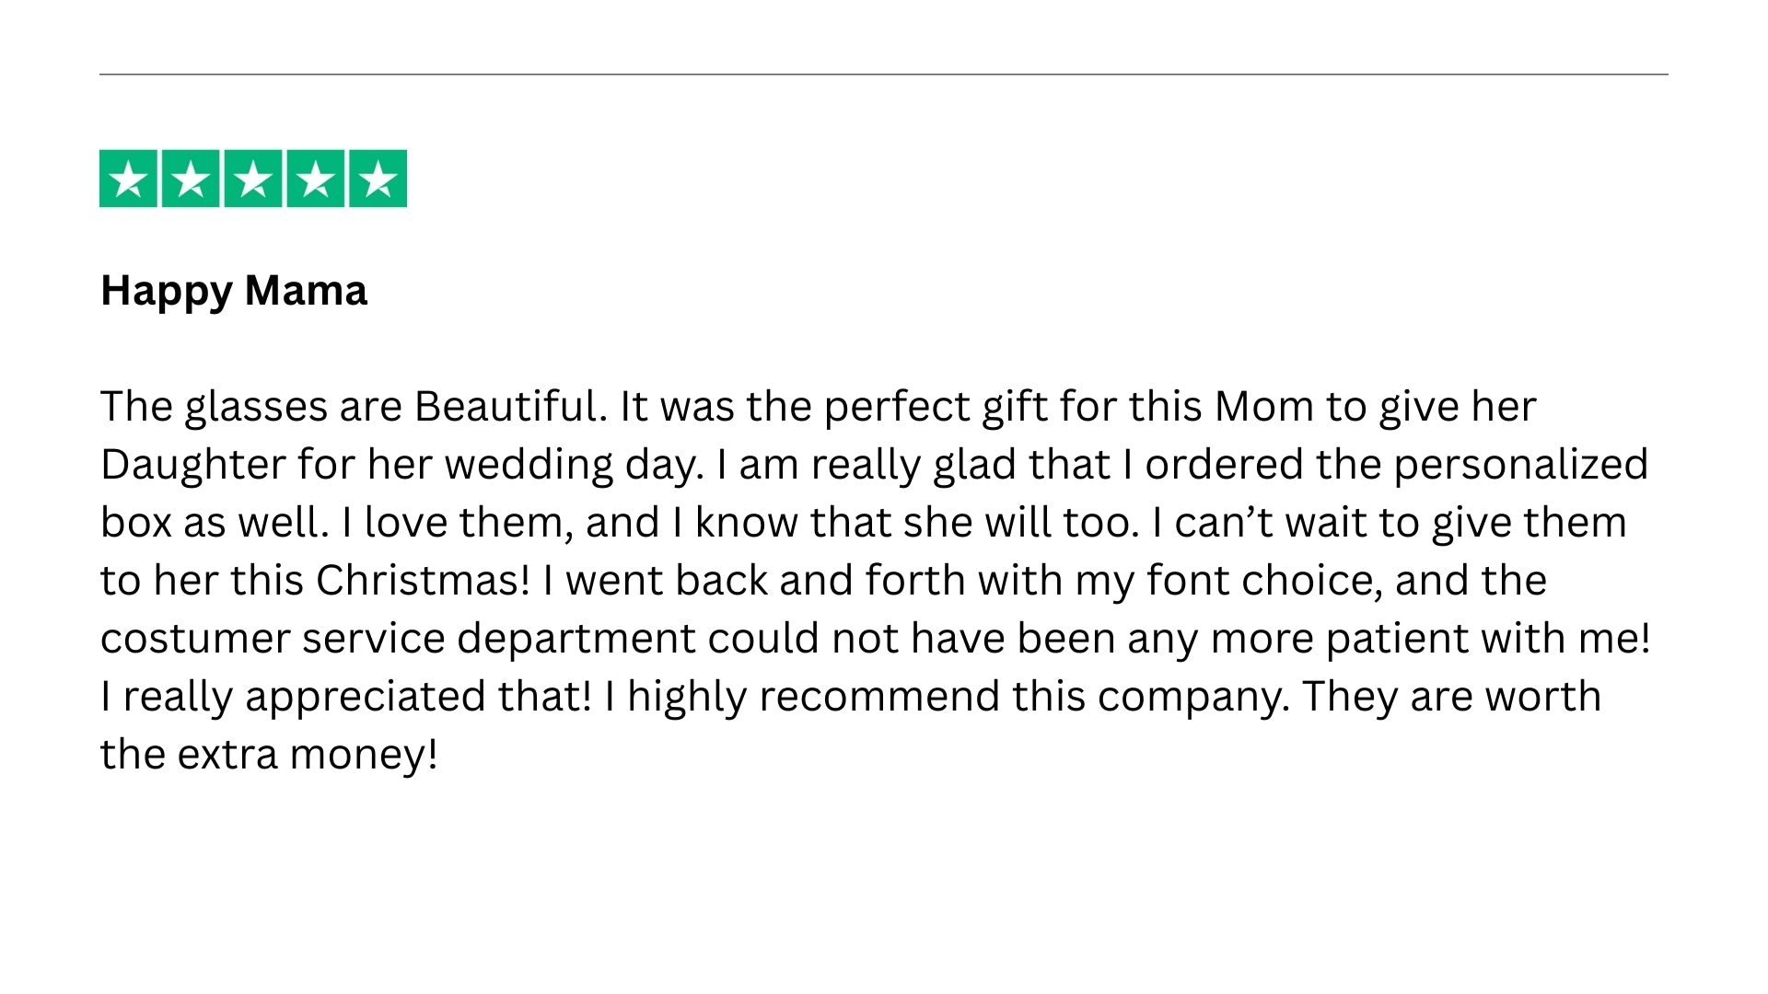Click the word "Christmas!" in the review
This screenshot has width=1768, height=994.
point(423,581)
